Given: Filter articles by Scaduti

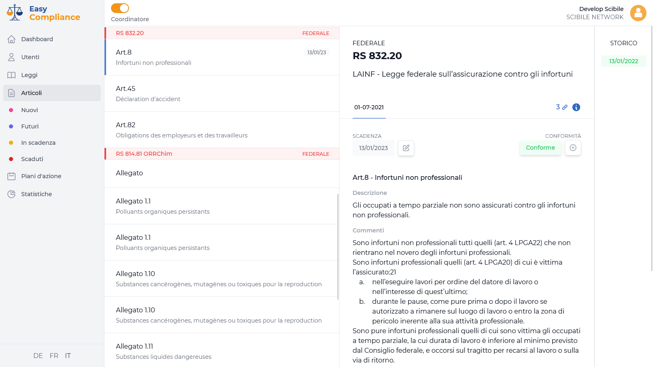Looking at the screenshot, I should (32, 159).
